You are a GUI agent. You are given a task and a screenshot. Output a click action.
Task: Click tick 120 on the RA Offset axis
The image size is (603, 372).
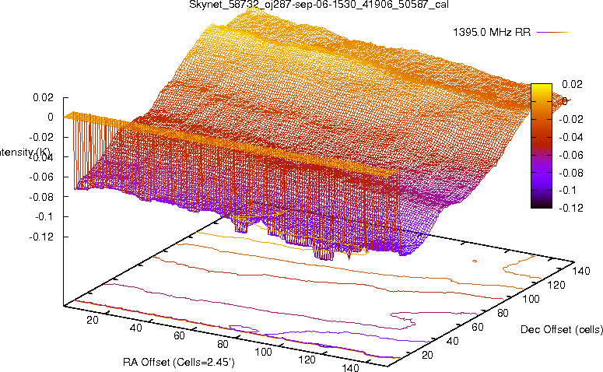click(307, 360)
